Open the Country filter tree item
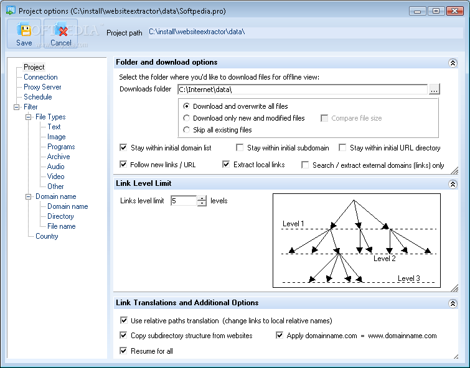The width and height of the screenshot is (470, 368). (x=47, y=236)
